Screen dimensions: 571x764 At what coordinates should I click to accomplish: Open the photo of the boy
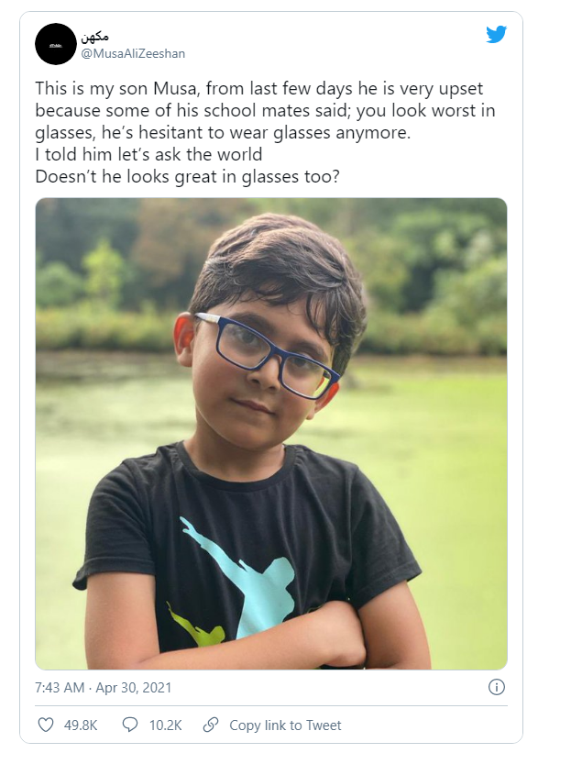pyautogui.click(x=271, y=433)
